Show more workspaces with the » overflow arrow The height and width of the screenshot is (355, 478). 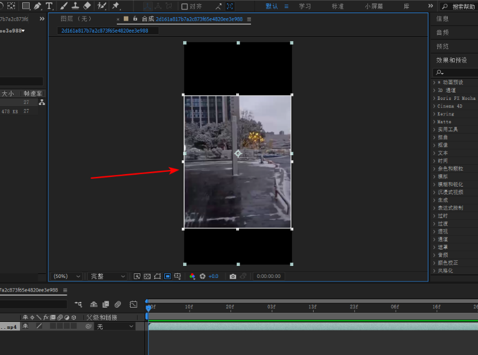pyautogui.click(x=431, y=6)
